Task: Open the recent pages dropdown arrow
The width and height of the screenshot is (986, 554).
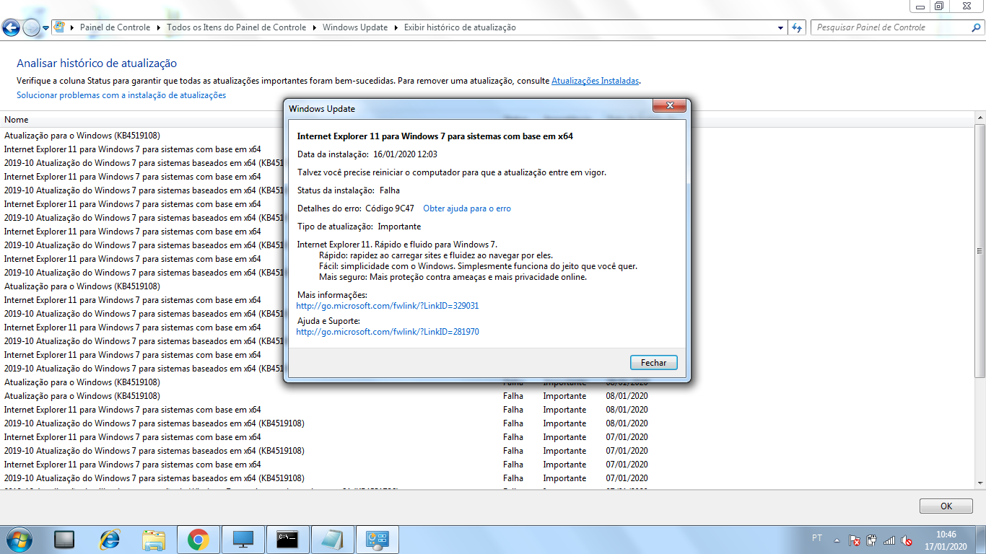Action: (x=46, y=27)
